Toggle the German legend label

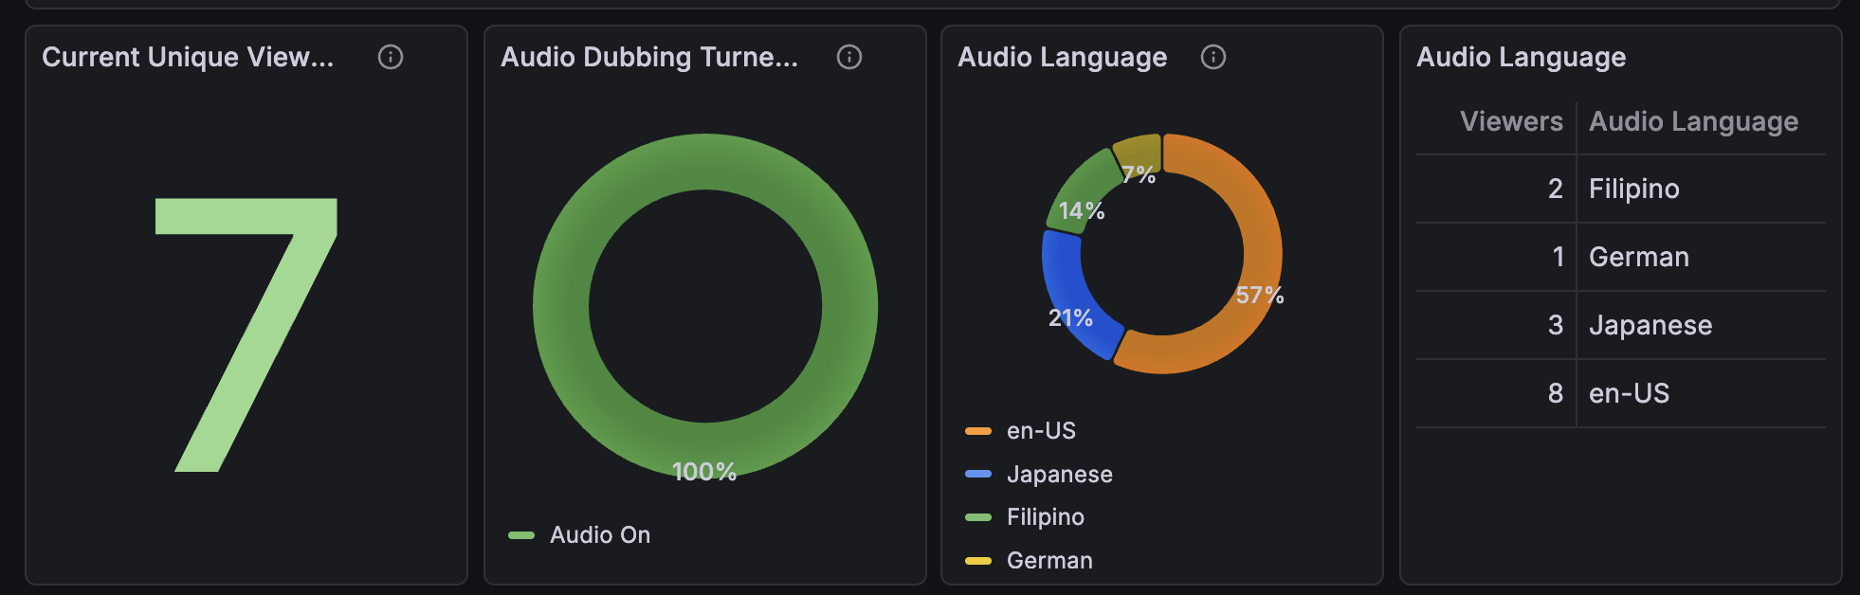[1049, 561]
